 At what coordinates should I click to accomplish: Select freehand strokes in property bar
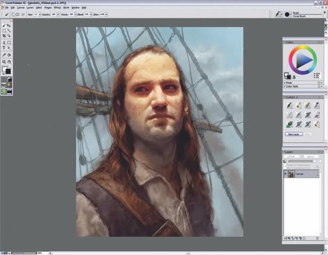[14, 14]
